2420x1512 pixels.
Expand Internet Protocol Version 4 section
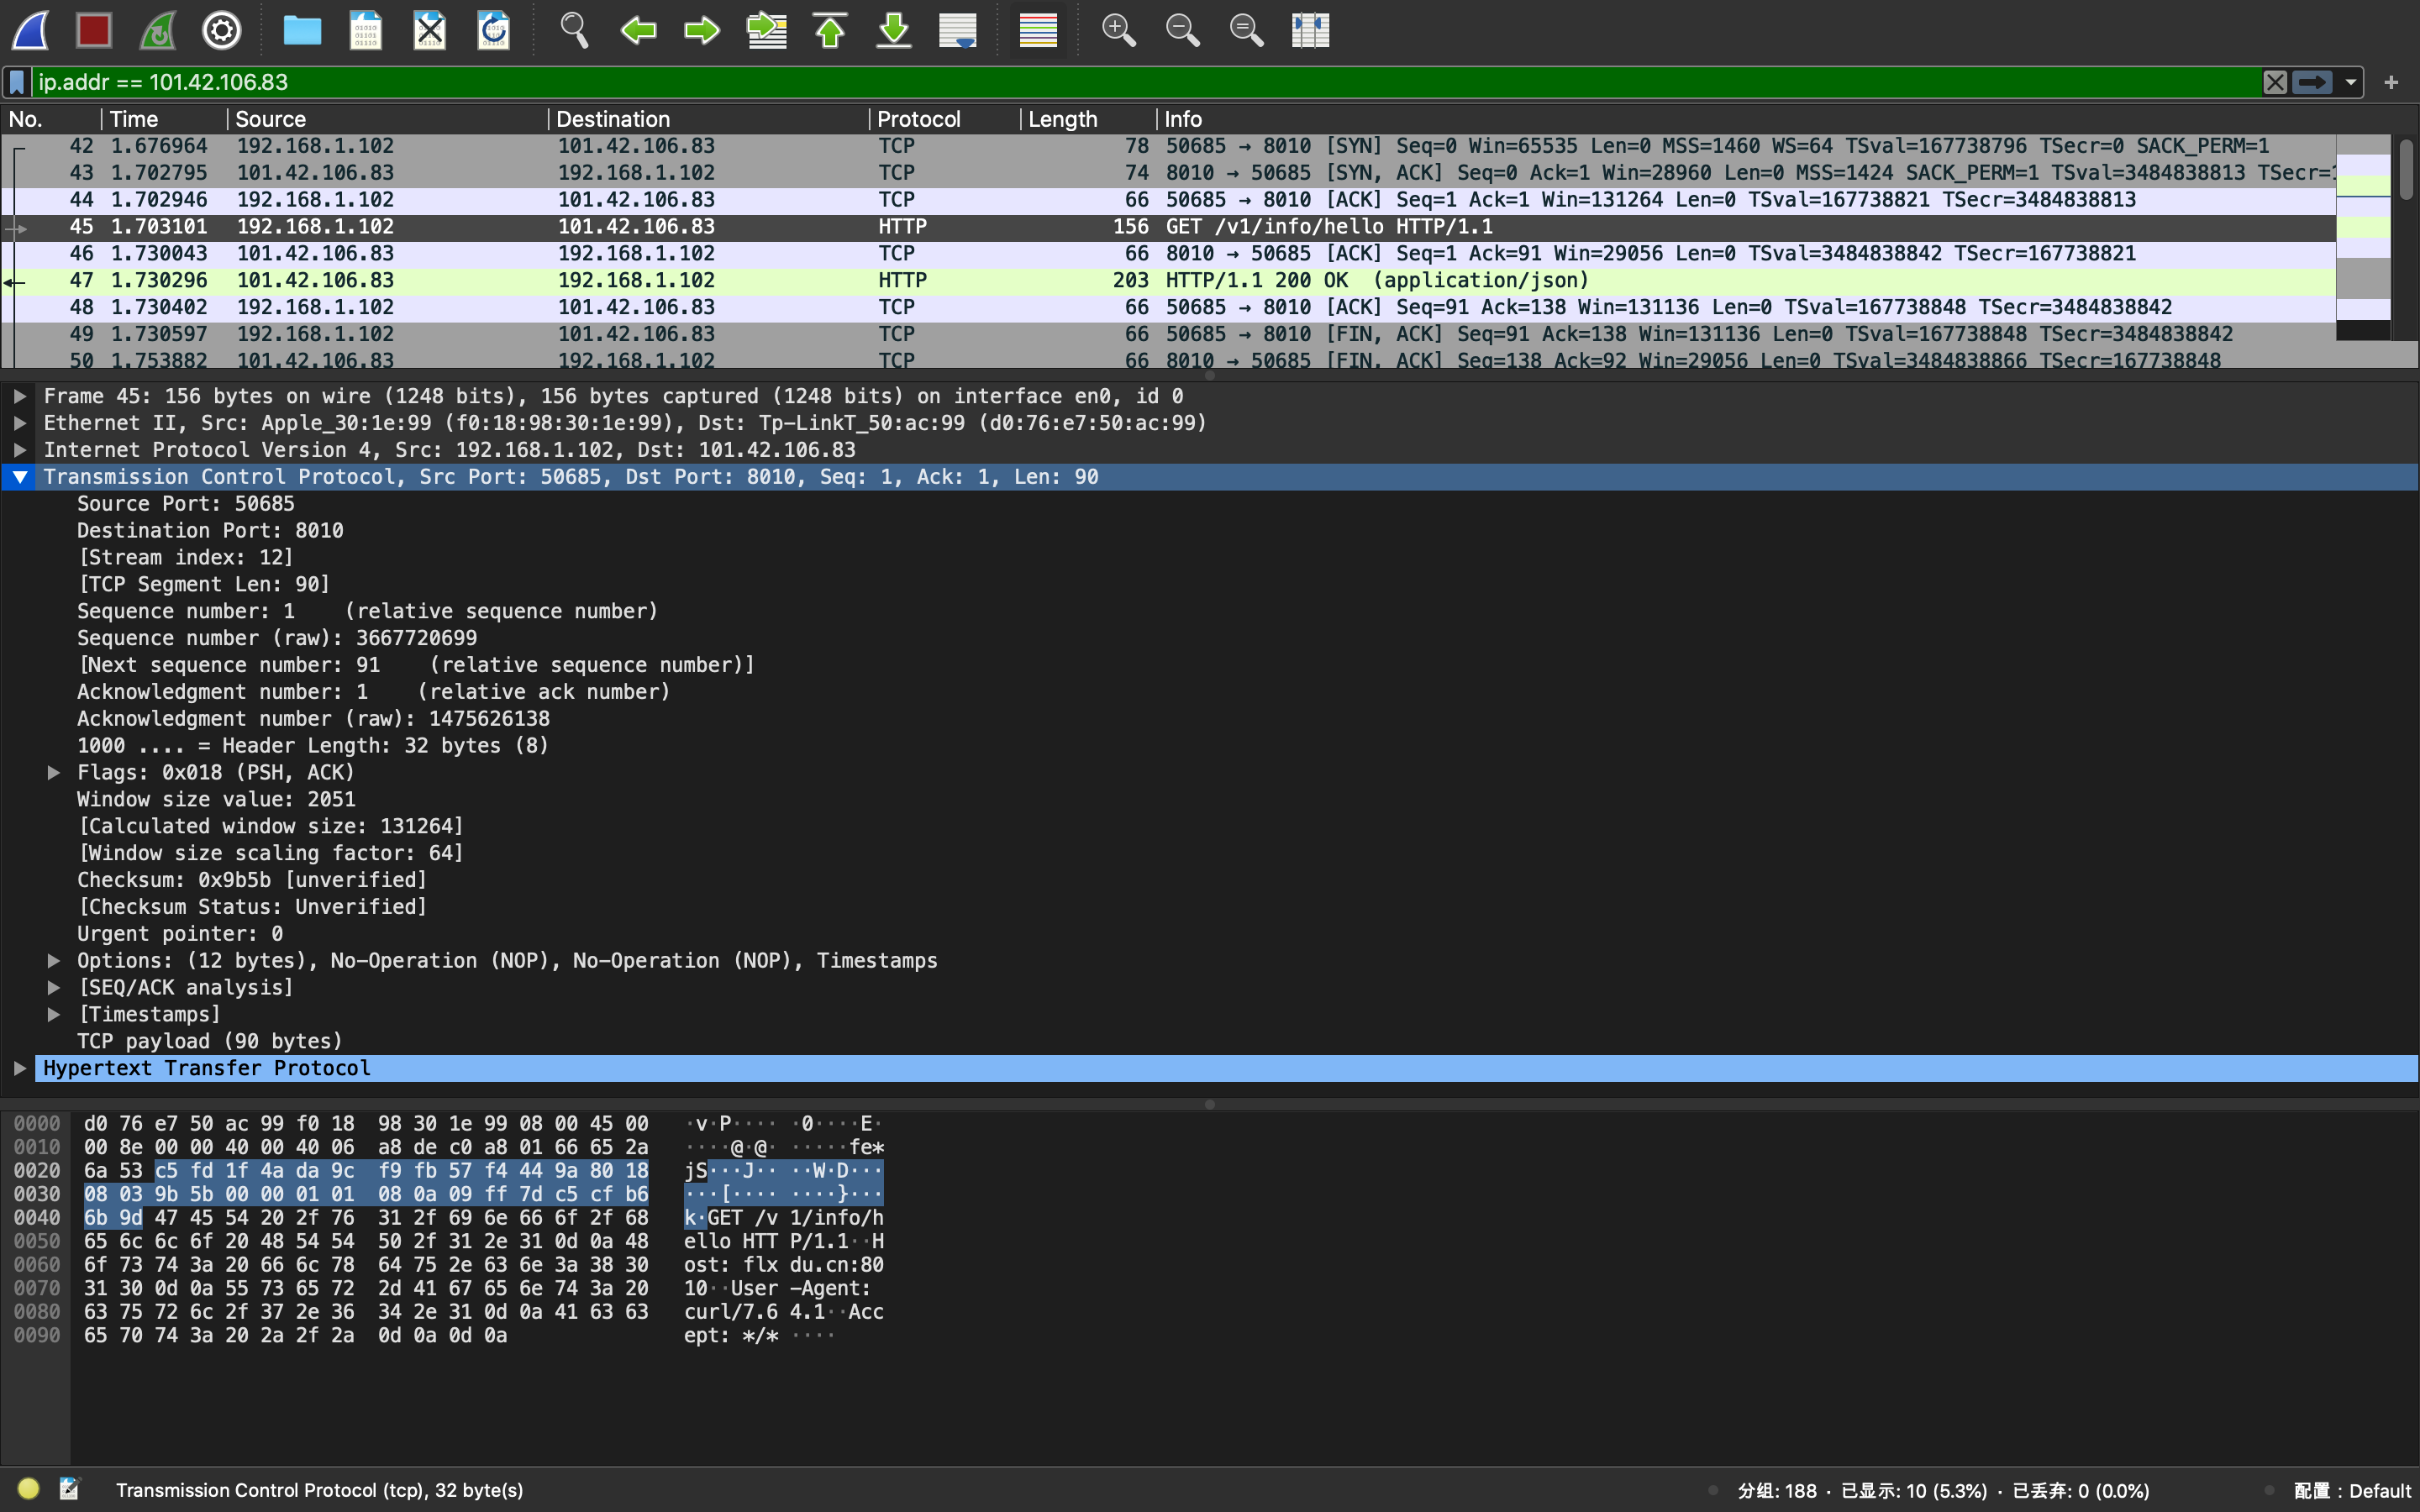tap(20, 450)
